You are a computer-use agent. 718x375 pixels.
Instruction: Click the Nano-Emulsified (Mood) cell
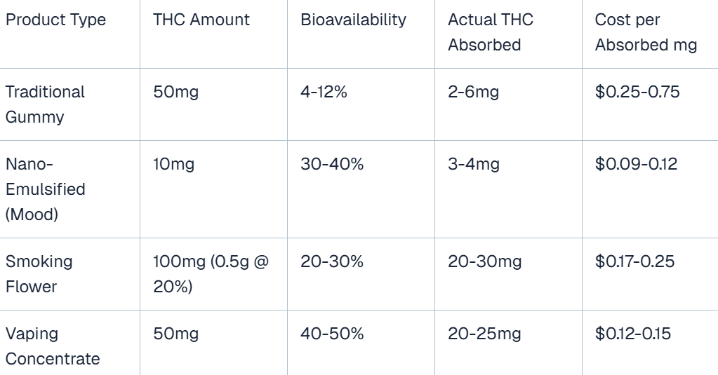click(46, 189)
